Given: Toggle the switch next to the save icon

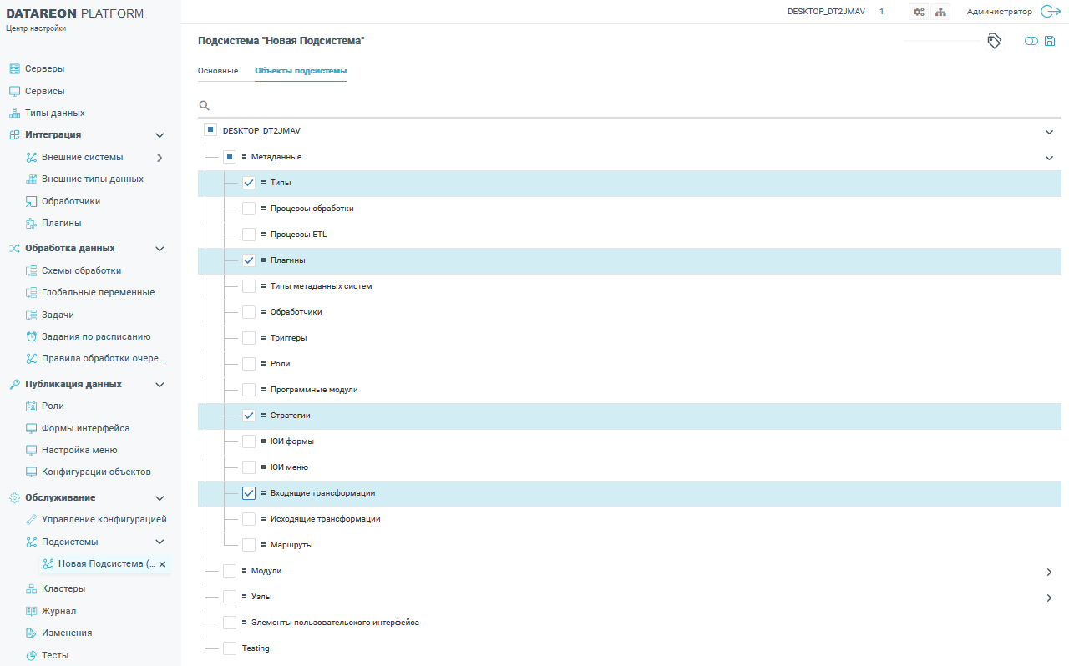Looking at the screenshot, I should click(1031, 41).
